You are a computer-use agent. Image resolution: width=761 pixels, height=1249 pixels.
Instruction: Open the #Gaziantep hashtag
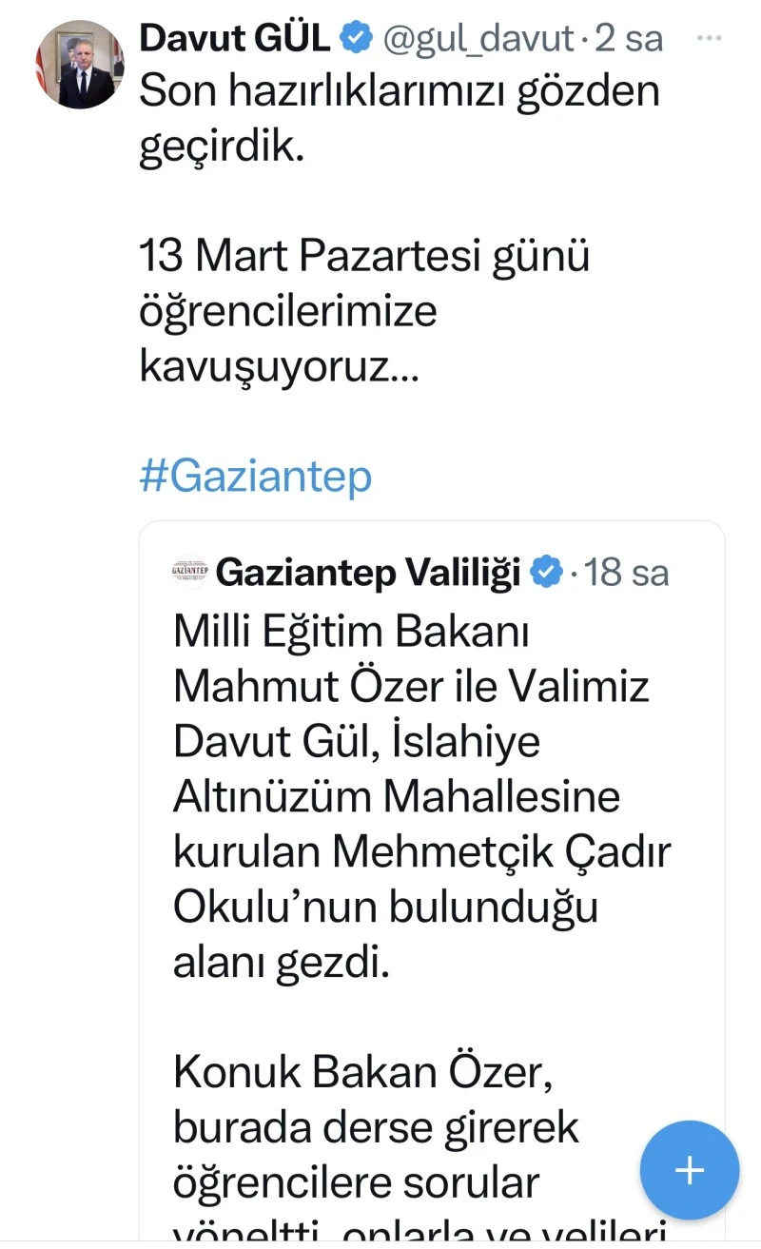[x=255, y=477]
